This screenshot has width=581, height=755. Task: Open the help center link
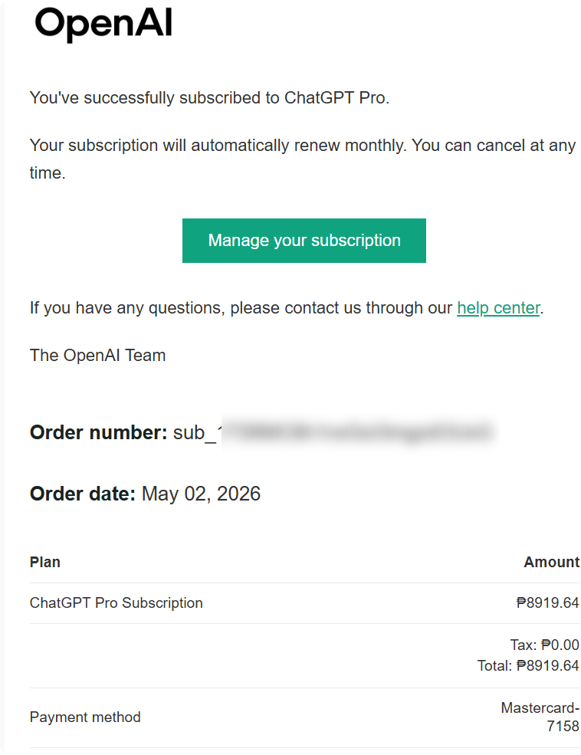coord(498,307)
